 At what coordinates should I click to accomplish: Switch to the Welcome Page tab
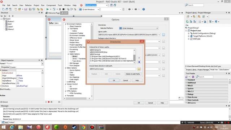pos(53,13)
